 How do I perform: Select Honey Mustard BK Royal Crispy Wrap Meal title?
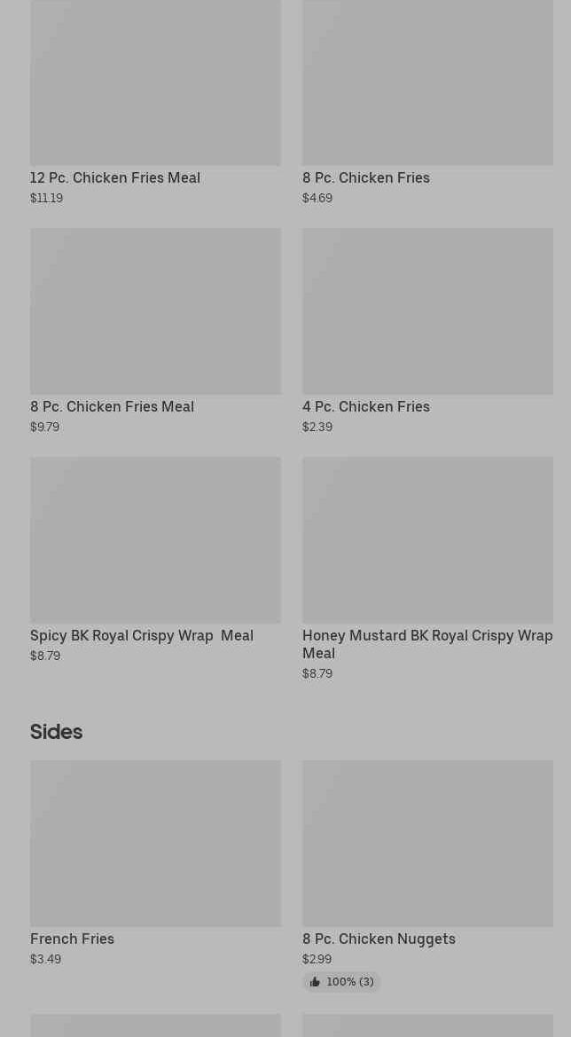pyautogui.click(x=427, y=643)
